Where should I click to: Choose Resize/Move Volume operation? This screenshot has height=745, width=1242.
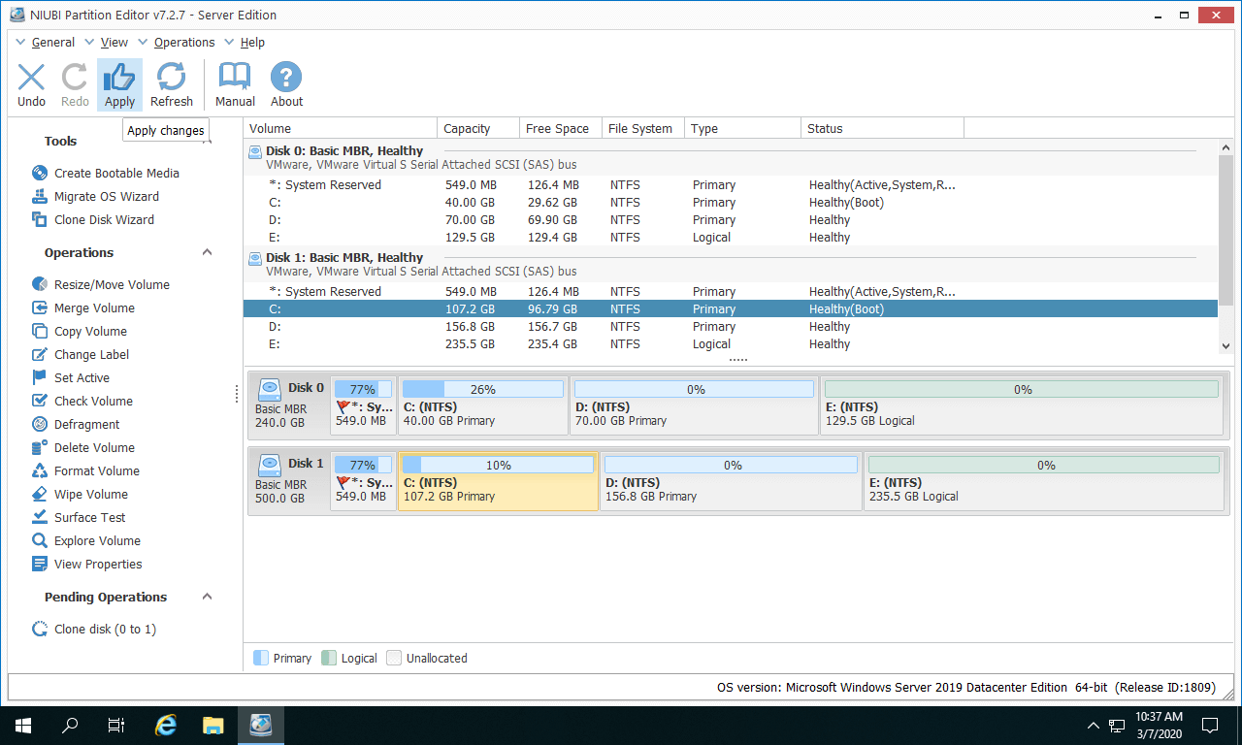point(112,284)
